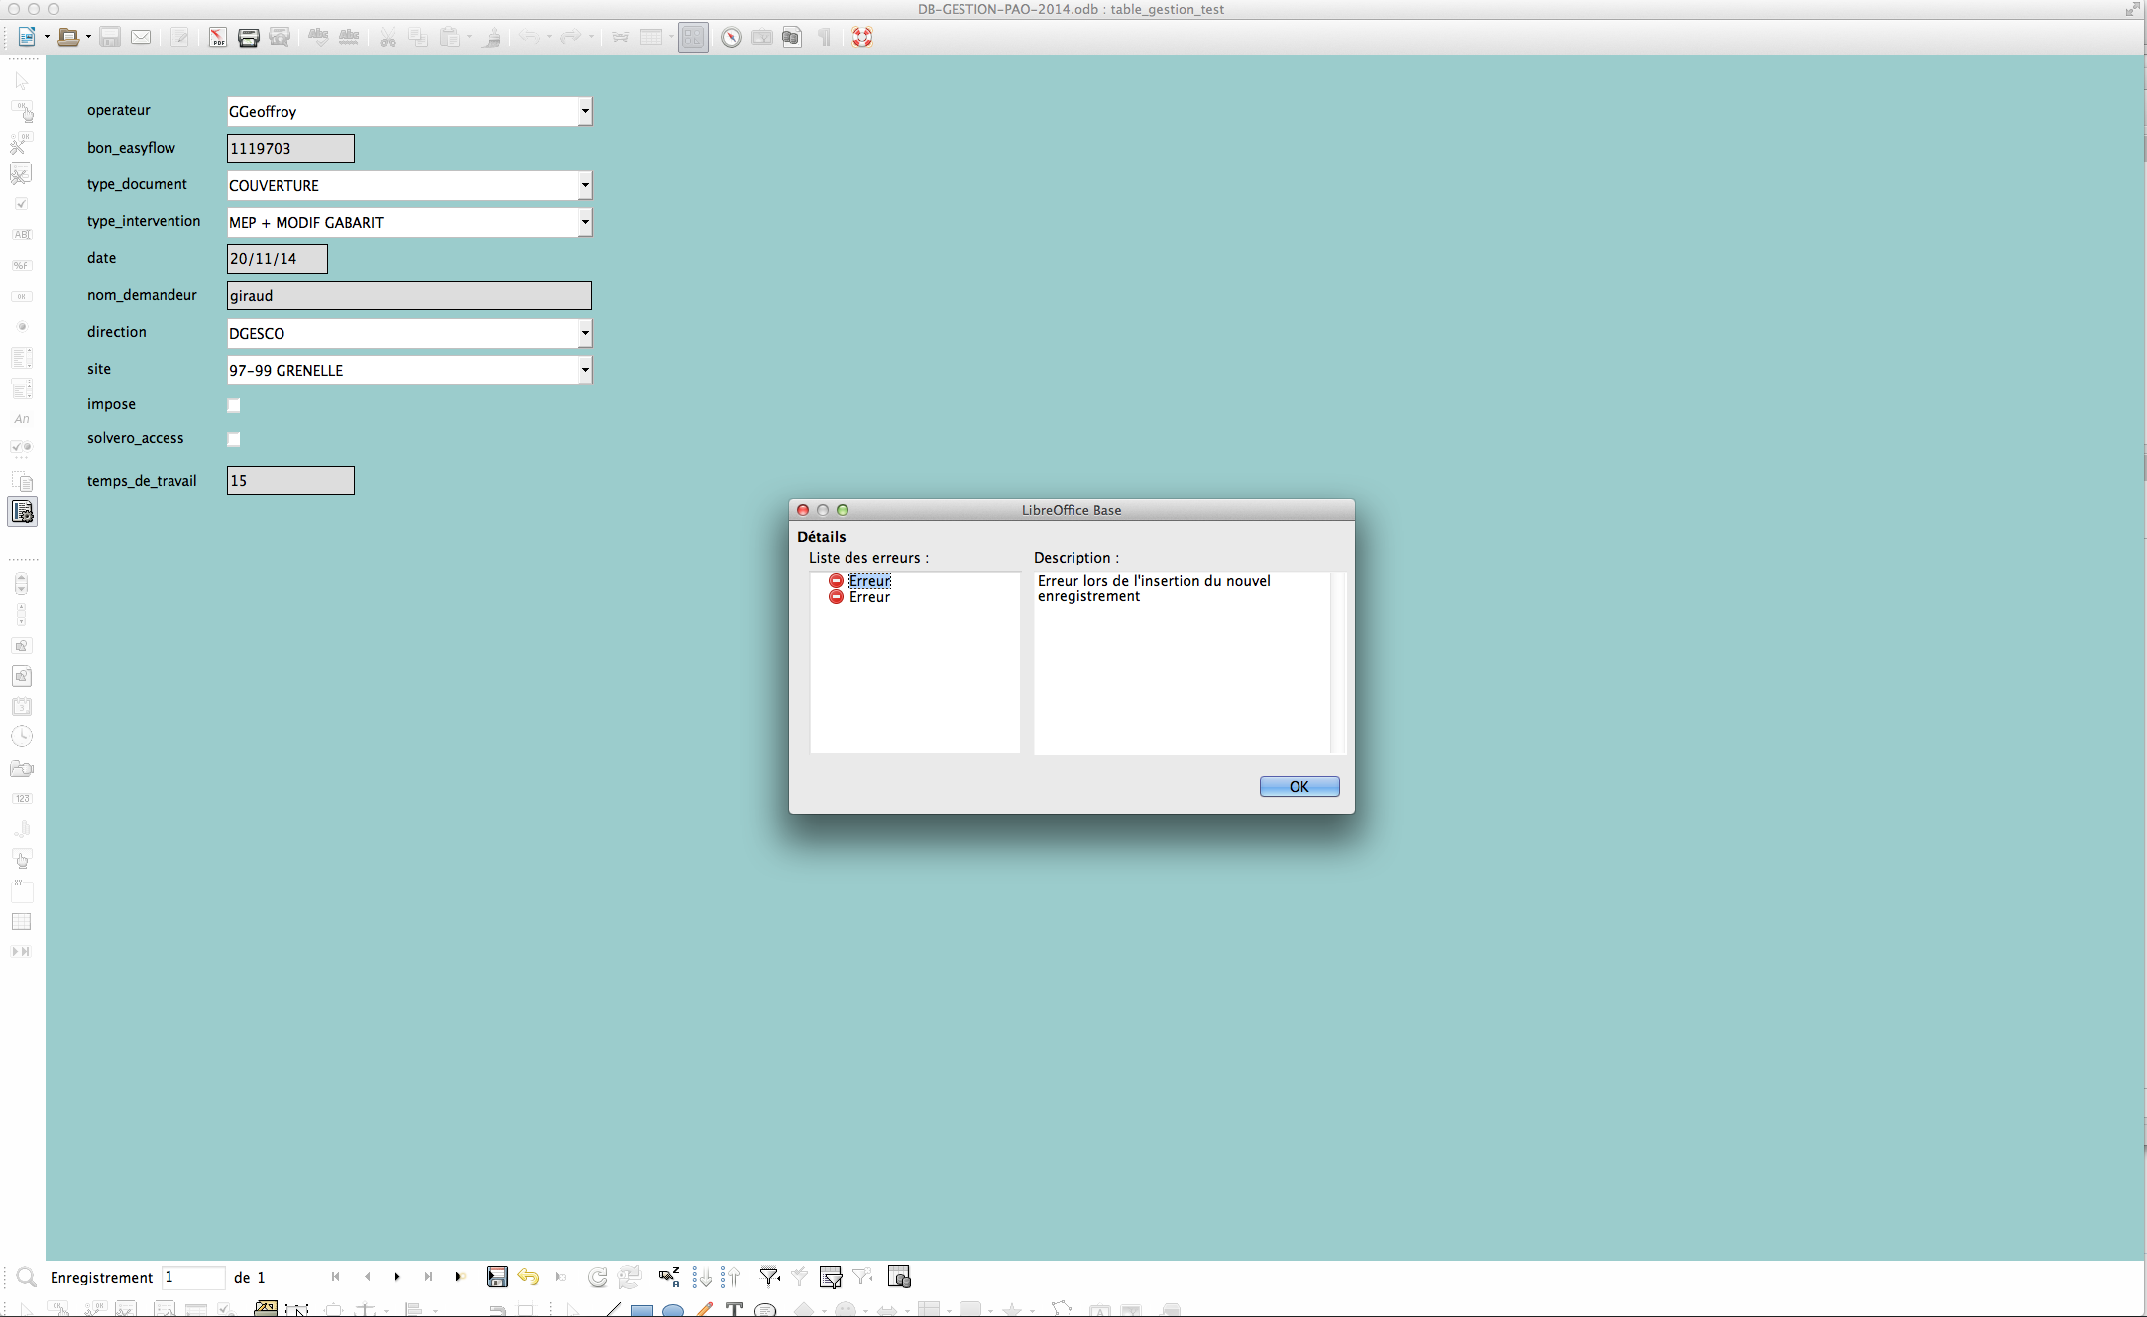Select the Text T tool in drawing bar
The height and width of the screenshot is (1317, 2147).
(x=734, y=1309)
